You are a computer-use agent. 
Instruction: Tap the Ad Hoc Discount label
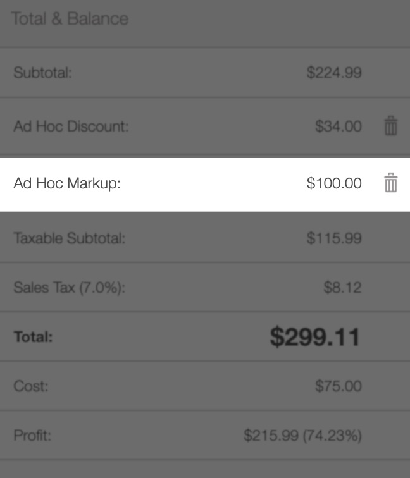click(71, 126)
